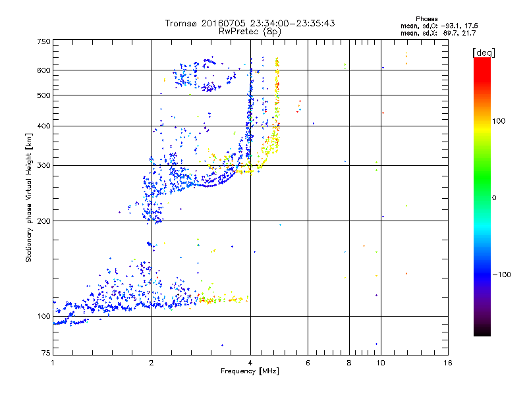The width and height of the screenshot is (527, 395).
Task: Click the x-axis label 'Frequency [MHz]'
Action: tap(250, 371)
